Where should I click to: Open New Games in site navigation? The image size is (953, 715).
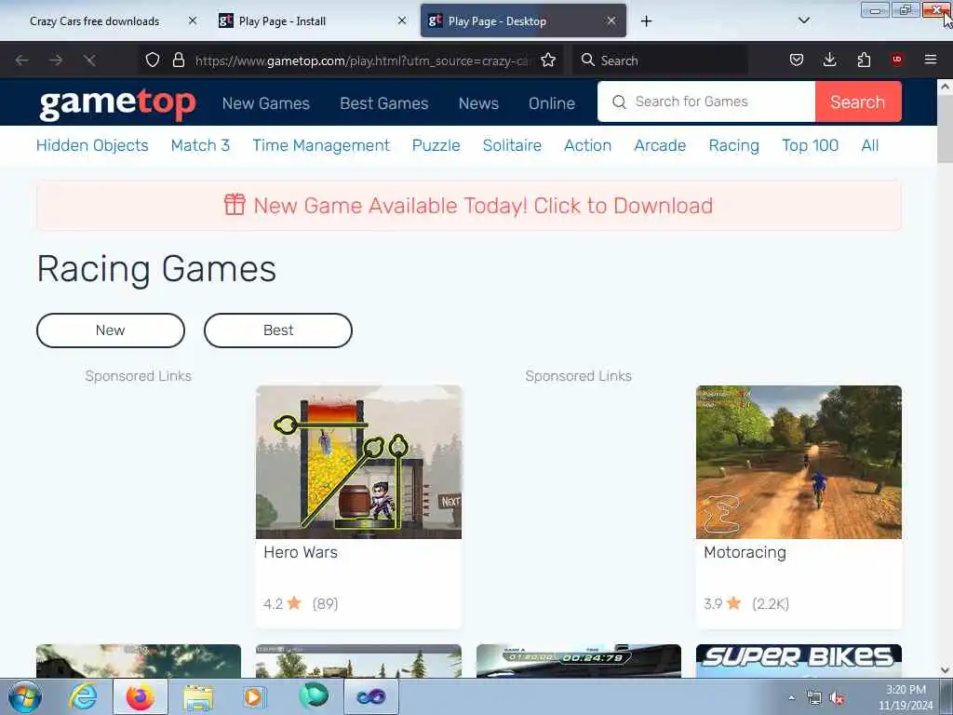click(x=266, y=103)
